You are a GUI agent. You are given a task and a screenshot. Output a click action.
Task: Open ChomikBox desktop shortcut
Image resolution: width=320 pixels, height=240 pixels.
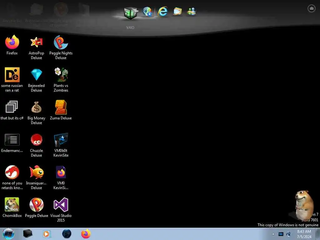point(12,207)
